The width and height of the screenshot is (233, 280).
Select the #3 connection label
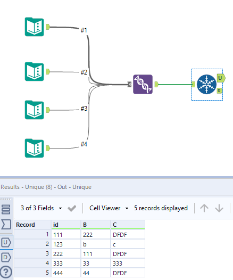pos(84,108)
